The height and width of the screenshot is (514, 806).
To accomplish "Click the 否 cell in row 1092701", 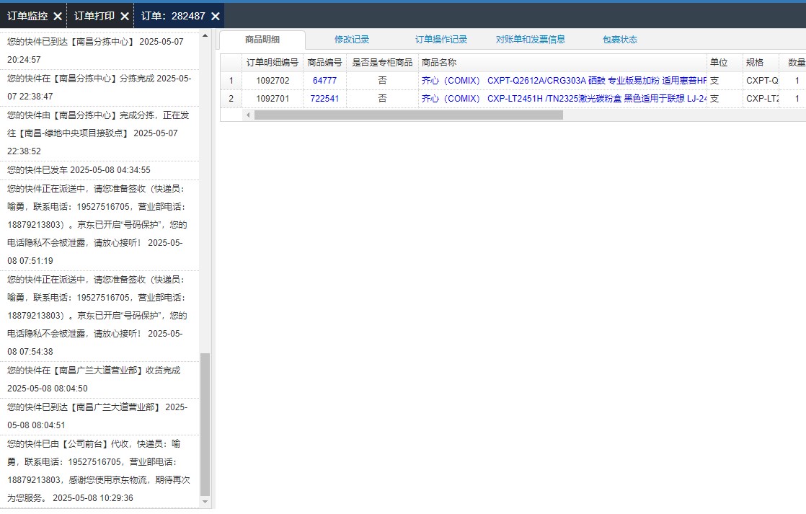I will point(382,99).
